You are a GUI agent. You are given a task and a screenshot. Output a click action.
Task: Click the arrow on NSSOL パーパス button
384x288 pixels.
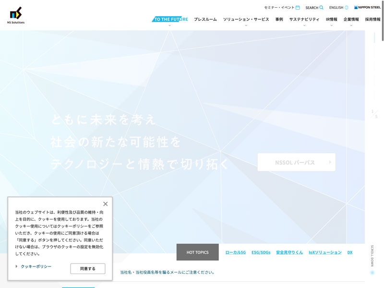pyautogui.click(x=330, y=162)
